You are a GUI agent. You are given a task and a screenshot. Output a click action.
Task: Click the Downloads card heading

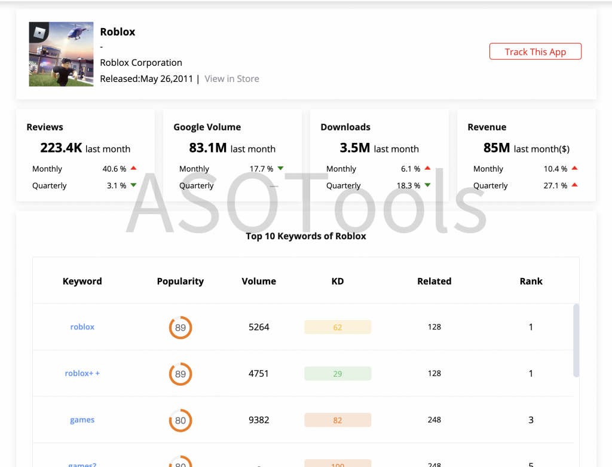pos(345,127)
